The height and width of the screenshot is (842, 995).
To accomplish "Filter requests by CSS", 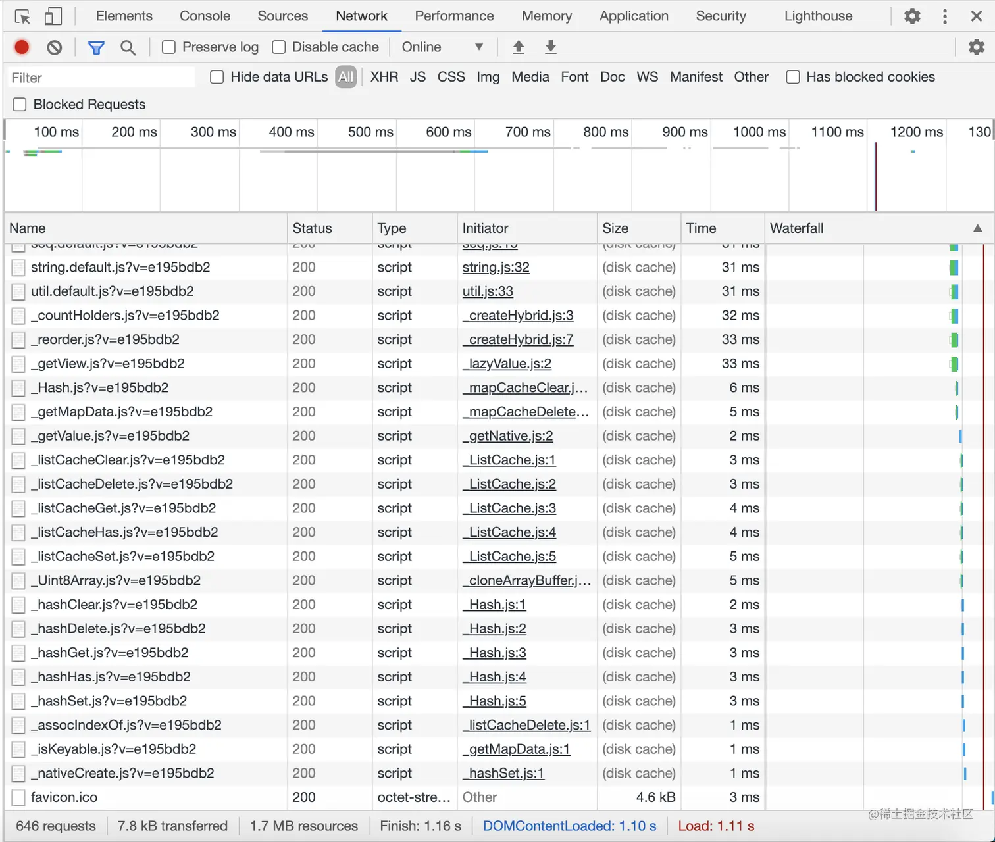I will coord(451,77).
